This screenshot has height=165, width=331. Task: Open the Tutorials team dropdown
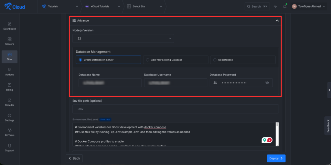[60, 6]
